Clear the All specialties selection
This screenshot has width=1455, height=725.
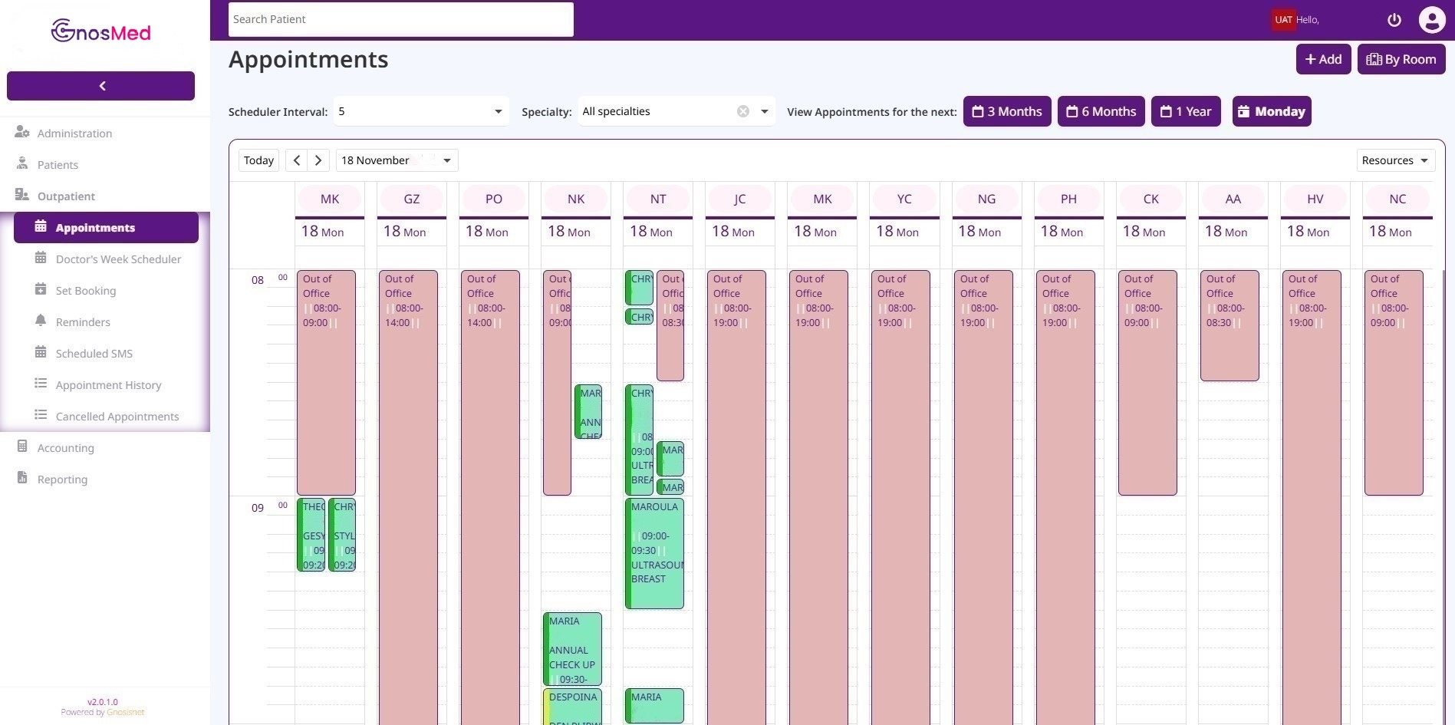(x=742, y=111)
